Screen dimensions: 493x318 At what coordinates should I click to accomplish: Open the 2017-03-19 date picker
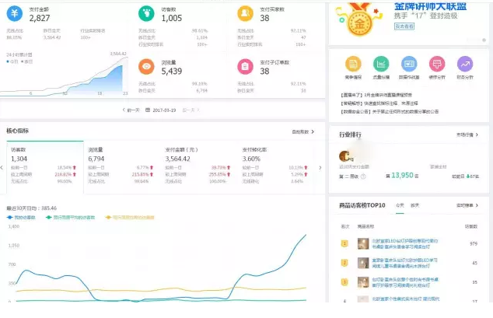(x=163, y=110)
